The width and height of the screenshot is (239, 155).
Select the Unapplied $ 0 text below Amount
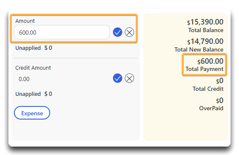click(34, 48)
